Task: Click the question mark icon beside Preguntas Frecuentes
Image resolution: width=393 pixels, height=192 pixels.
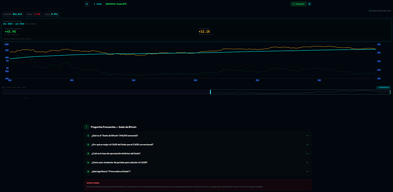Action: point(86,127)
